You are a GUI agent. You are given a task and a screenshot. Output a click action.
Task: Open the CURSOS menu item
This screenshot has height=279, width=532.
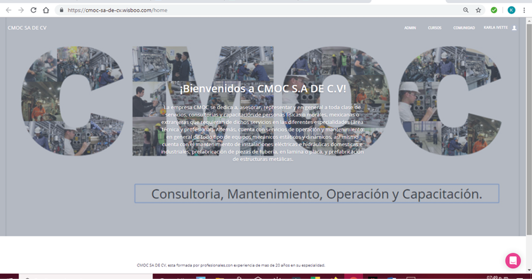tap(434, 28)
